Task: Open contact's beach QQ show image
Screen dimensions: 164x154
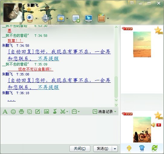Action: click(x=142, y=44)
